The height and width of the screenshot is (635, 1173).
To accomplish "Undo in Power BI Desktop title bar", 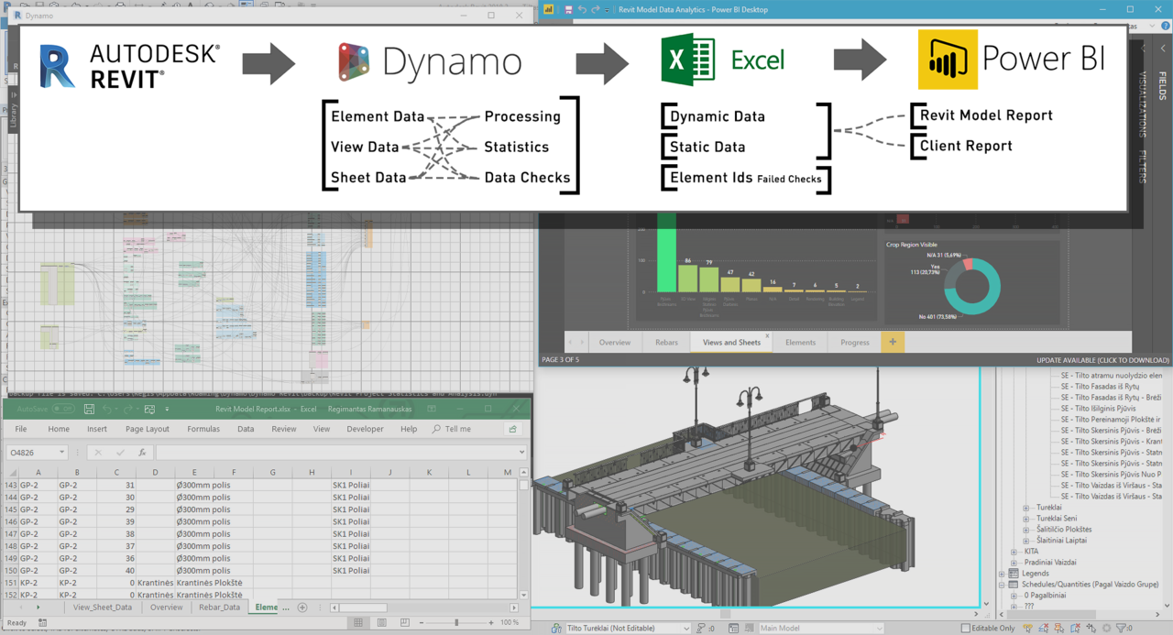I will point(582,9).
